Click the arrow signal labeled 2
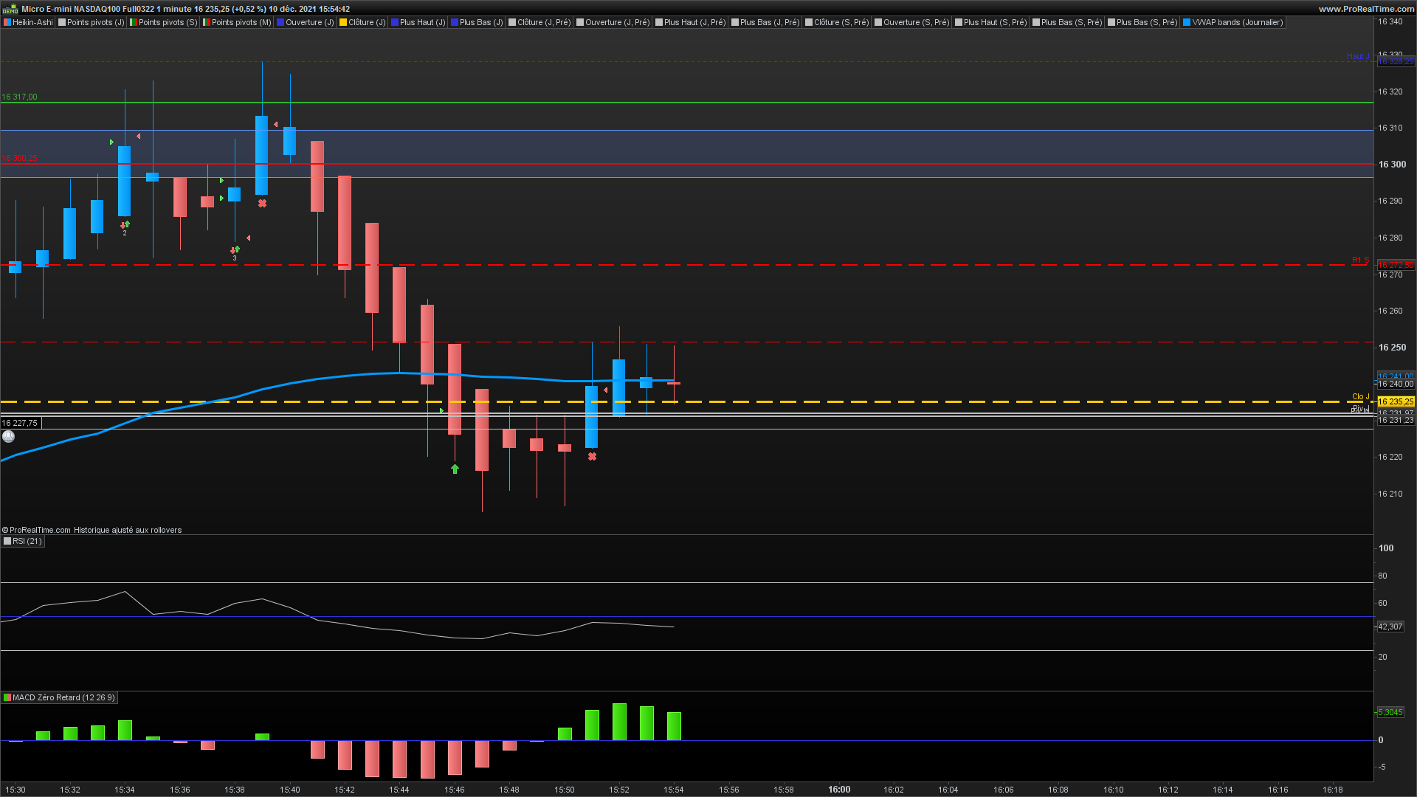Screen dimensions: 1417x797 [x=125, y=225]
